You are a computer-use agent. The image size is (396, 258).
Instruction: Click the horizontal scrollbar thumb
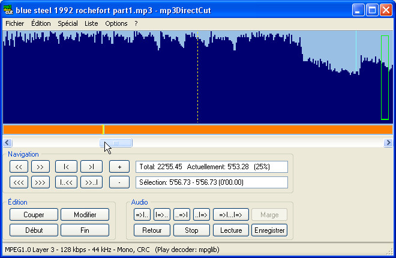coord(116,143)
